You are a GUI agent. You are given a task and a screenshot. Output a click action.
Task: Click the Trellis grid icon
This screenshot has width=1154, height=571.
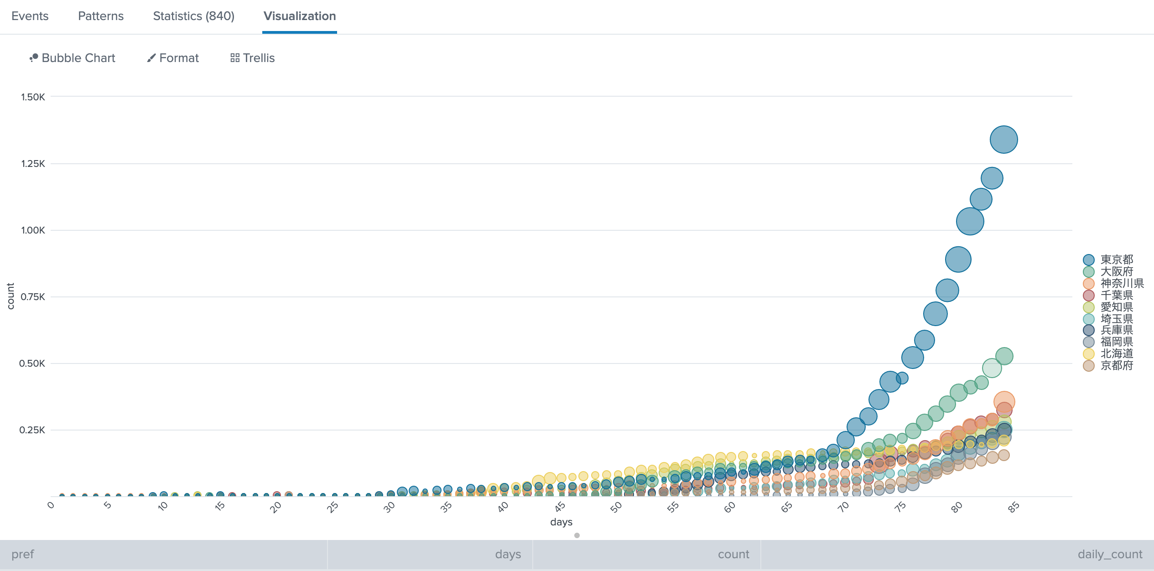pos(235,58)
